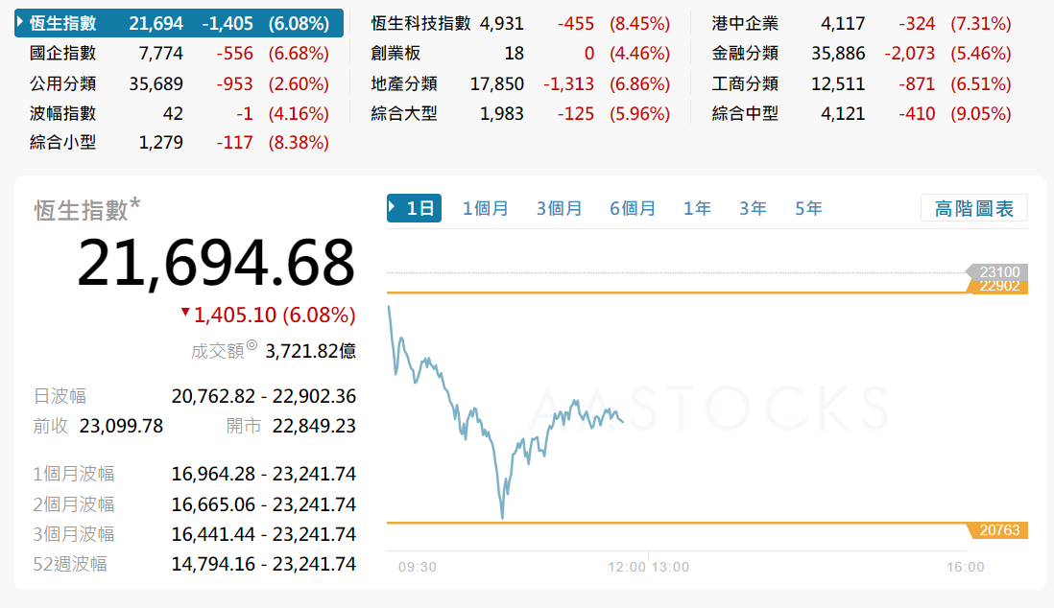Screen dimensions: 1054x608
Task: View the 1年 chart period
Action: (697, 208)
